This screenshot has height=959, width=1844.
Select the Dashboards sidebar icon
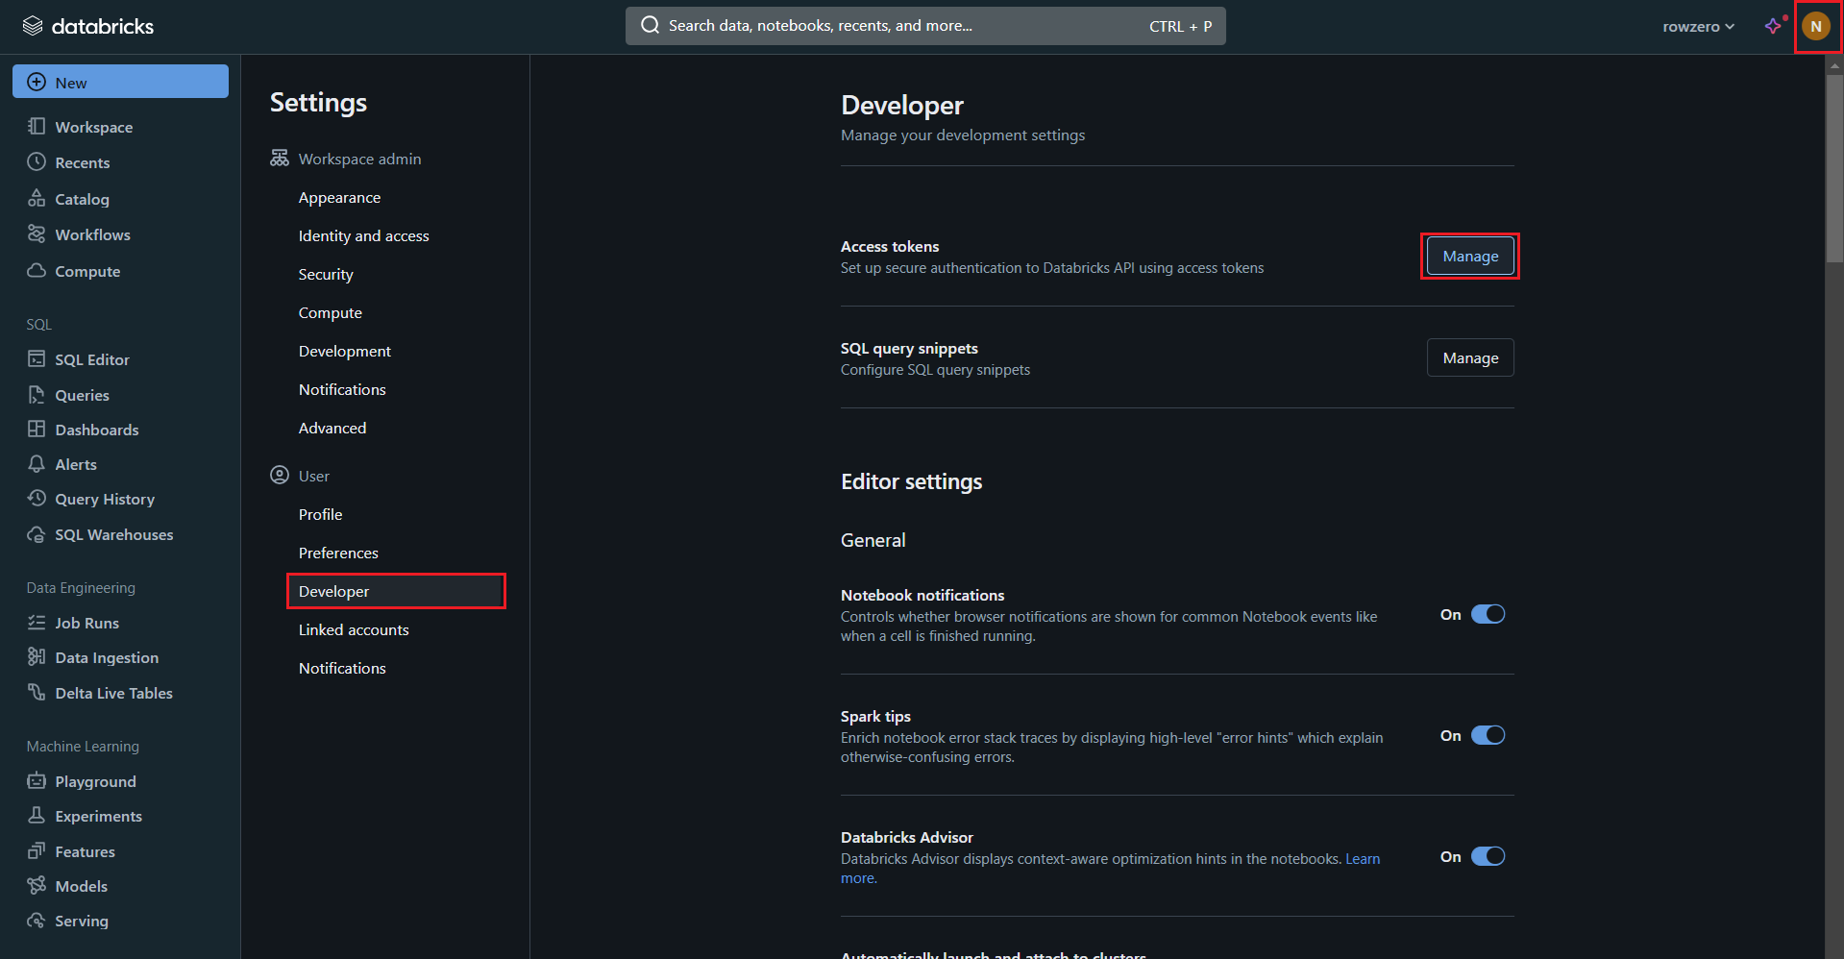coord(37,430)
